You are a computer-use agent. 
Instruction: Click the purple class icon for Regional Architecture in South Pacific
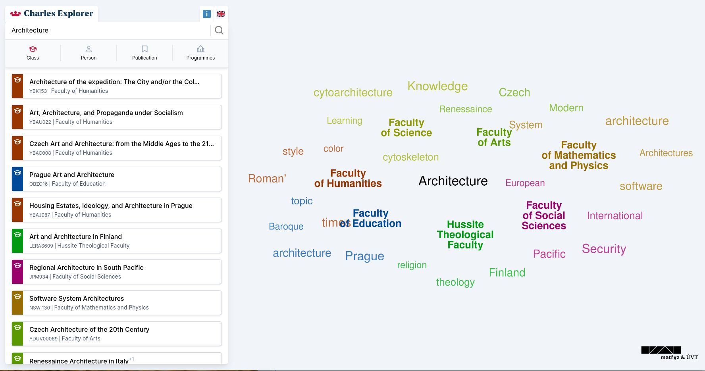pos(17,266)
